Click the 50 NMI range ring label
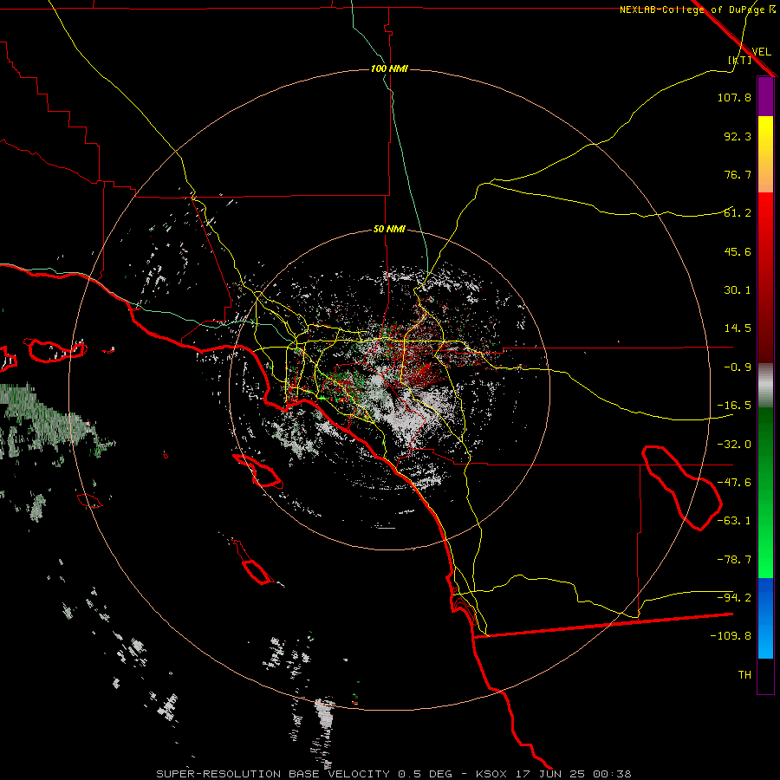 [389, 230]
